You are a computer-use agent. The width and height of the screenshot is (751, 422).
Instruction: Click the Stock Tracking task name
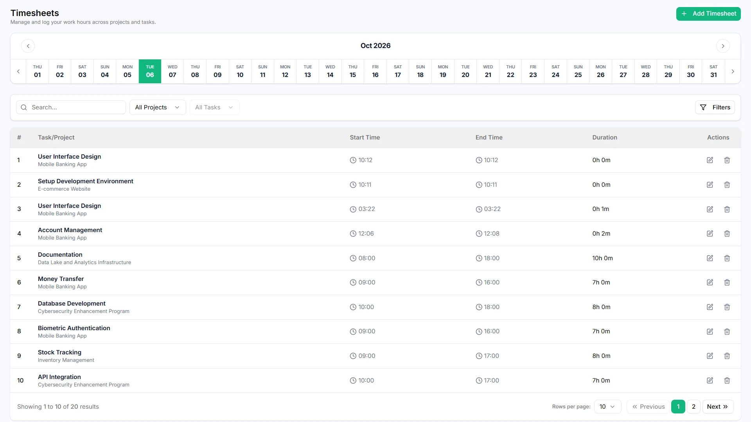59,352
